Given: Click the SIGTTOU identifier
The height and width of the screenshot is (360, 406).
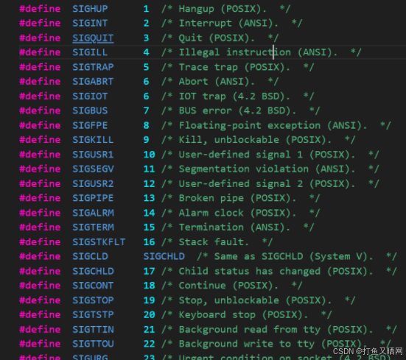Looking at the screenshot, I should tap(93, 344).
